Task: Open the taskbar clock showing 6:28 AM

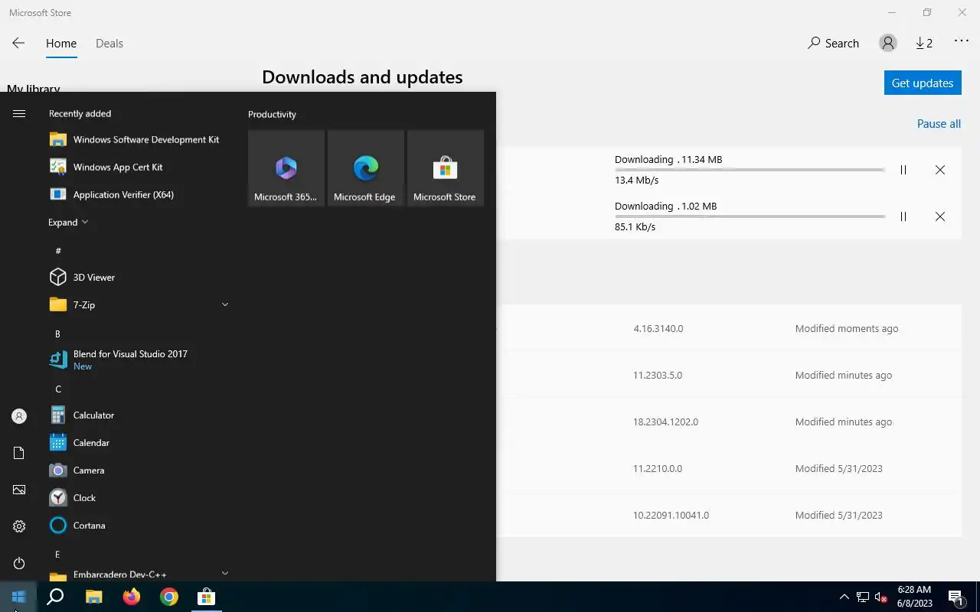Action: click(914, 597)
